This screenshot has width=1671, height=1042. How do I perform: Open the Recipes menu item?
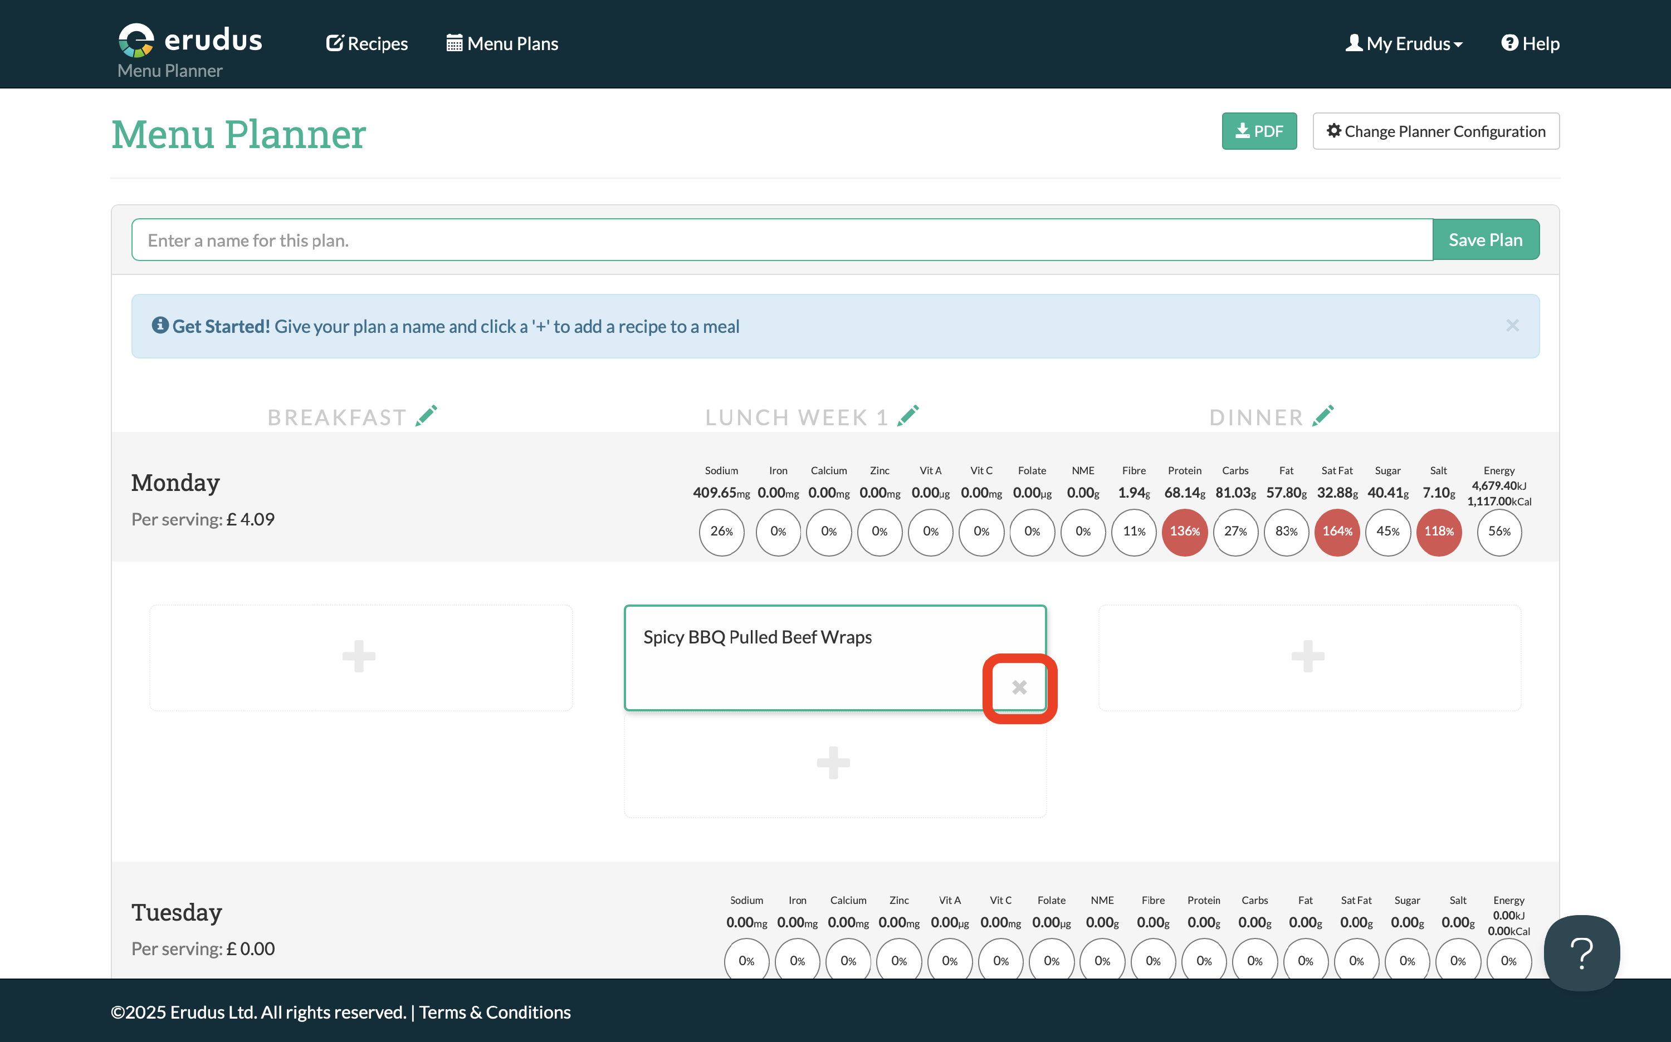tap(367, 43)
